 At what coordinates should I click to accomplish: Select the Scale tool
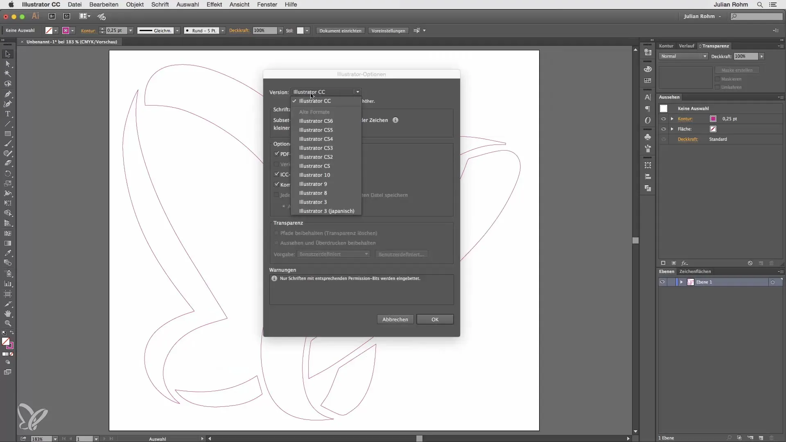pos(8,183)
